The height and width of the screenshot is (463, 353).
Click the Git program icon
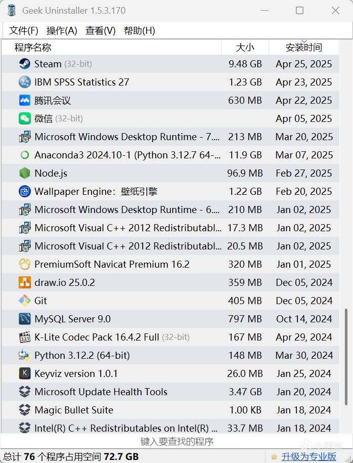tap(24, 301)
